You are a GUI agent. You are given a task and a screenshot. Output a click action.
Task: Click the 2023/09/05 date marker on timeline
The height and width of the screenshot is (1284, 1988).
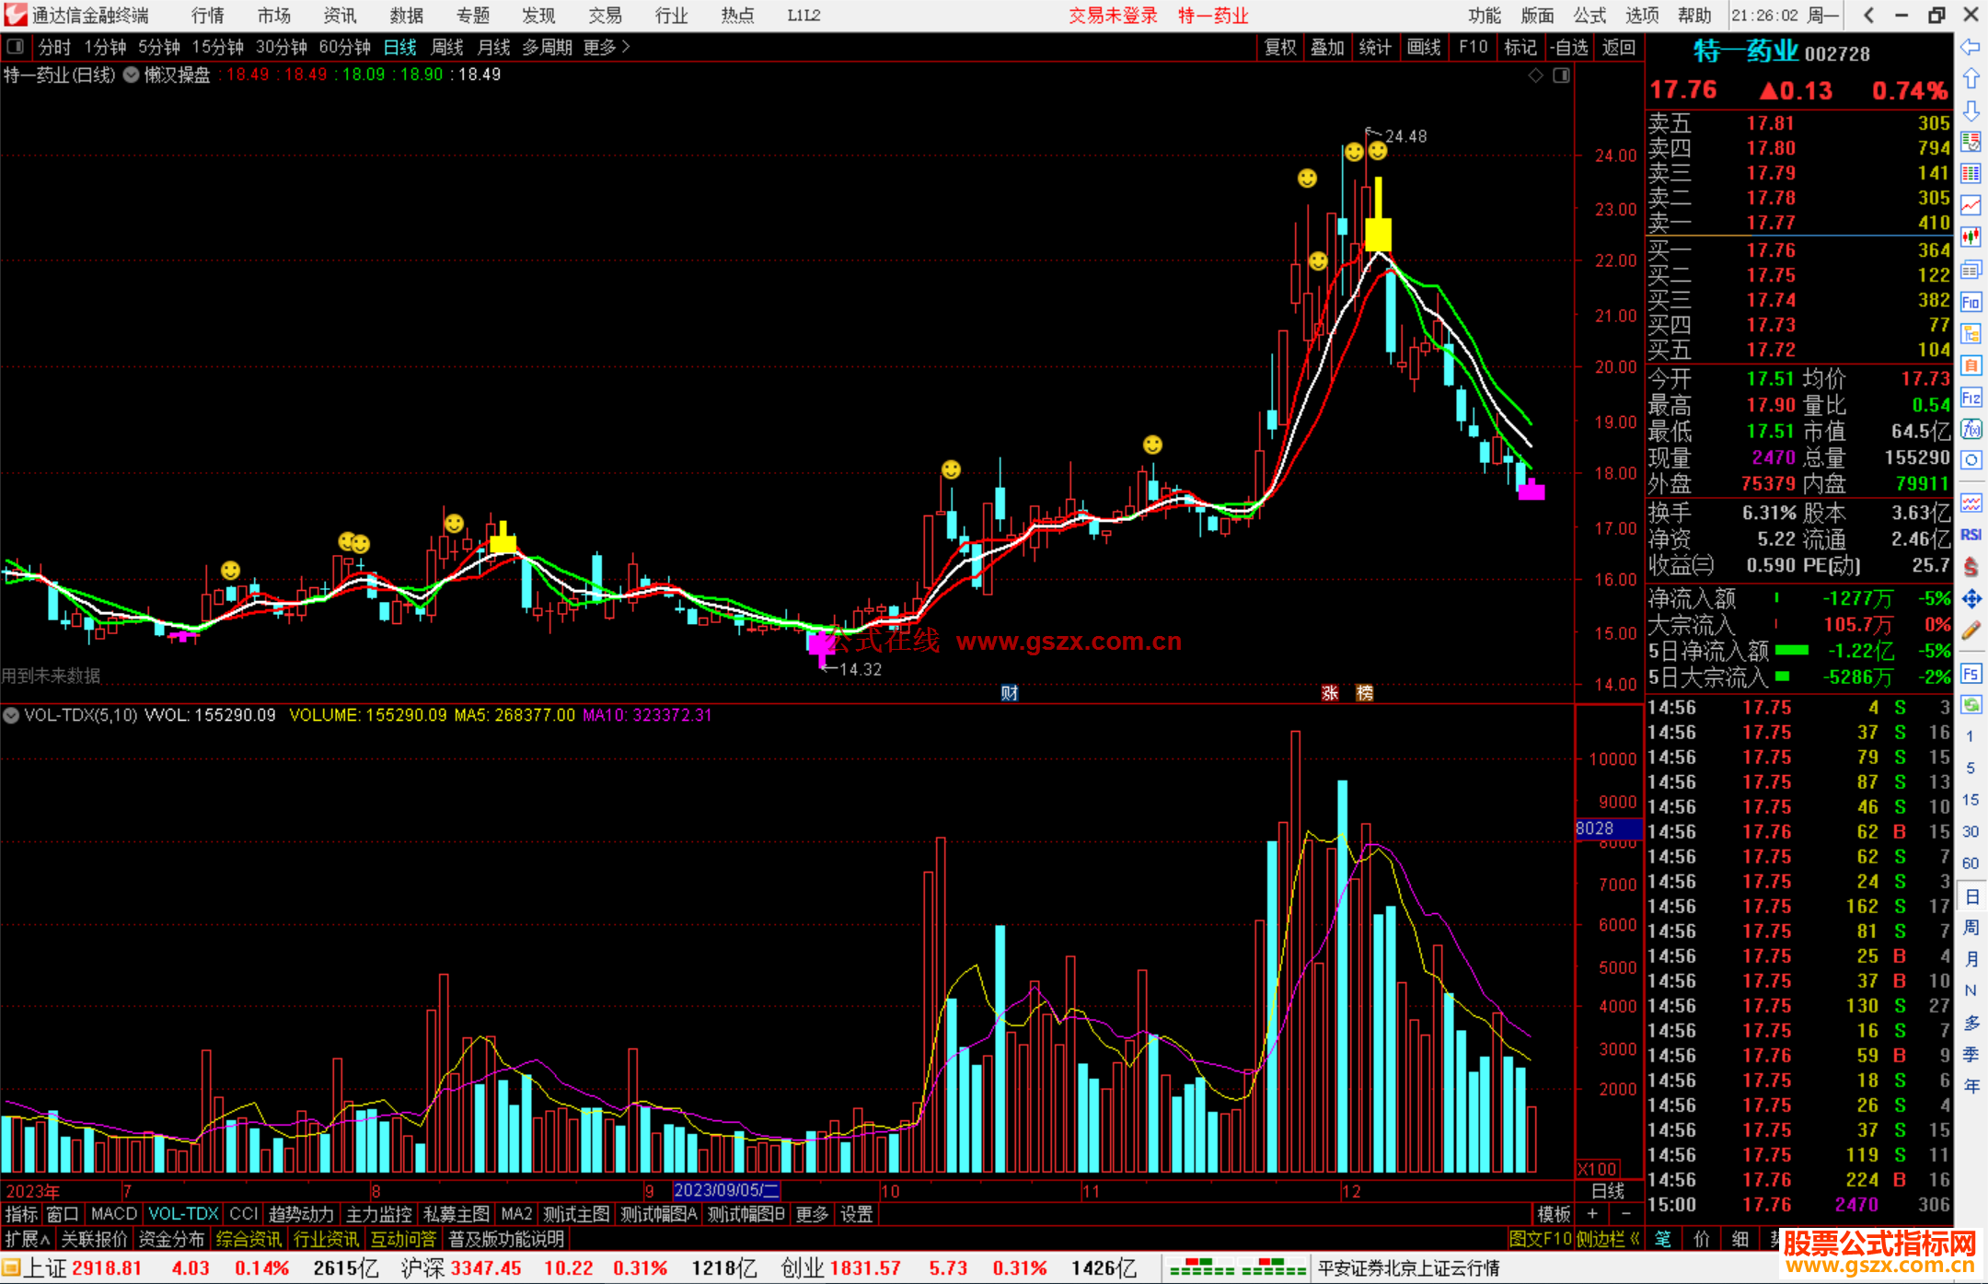pos(726,1190)
